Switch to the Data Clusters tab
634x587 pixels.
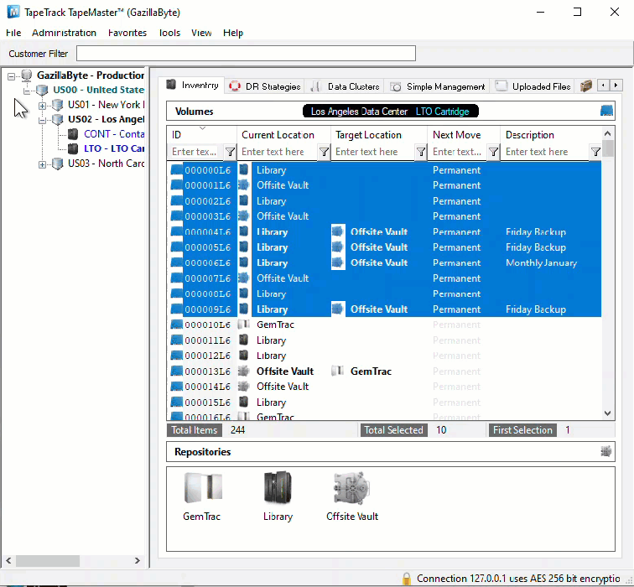[345, 86]
